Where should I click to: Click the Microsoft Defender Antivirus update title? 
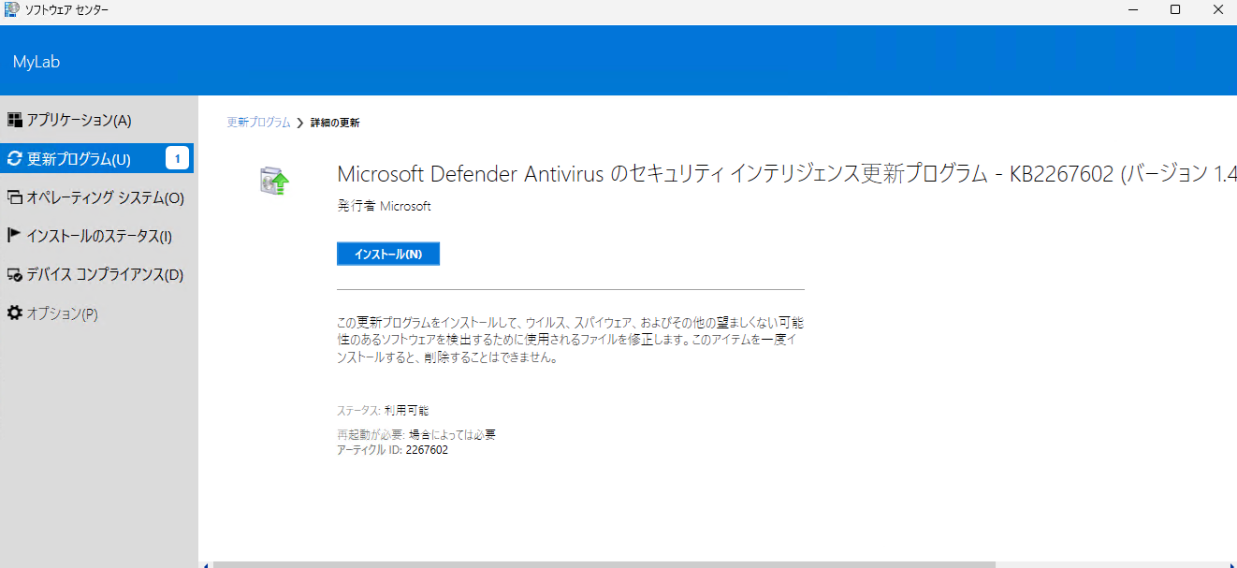tap(786, 174)
